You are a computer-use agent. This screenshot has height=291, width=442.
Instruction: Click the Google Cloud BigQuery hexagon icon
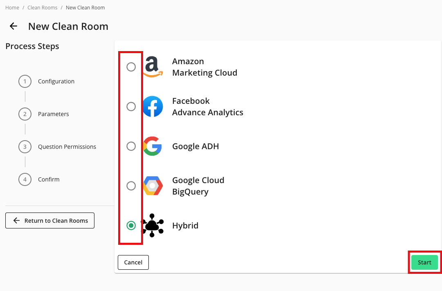point(153,186)
